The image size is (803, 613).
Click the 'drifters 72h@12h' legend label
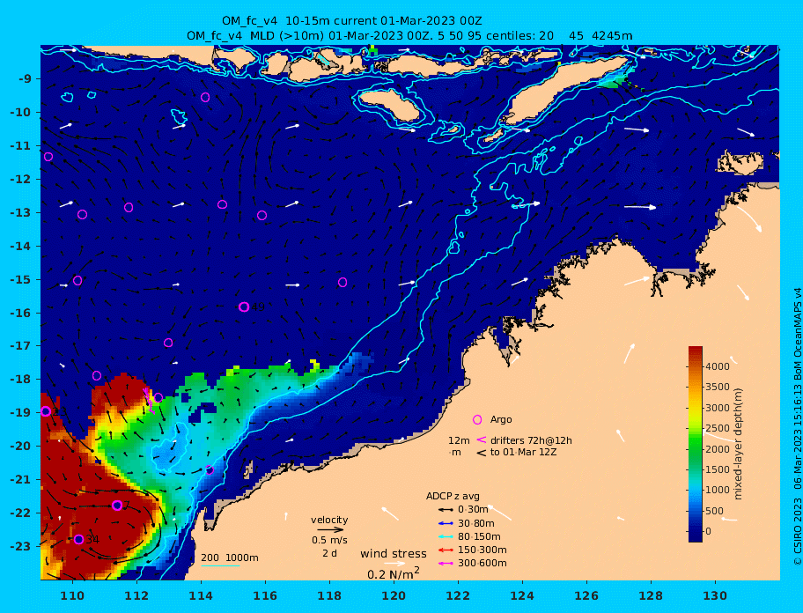click(x=531, y=440)
